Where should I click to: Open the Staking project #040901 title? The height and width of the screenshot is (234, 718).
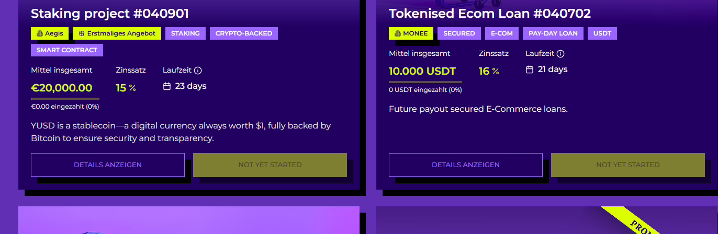[110, 14]
